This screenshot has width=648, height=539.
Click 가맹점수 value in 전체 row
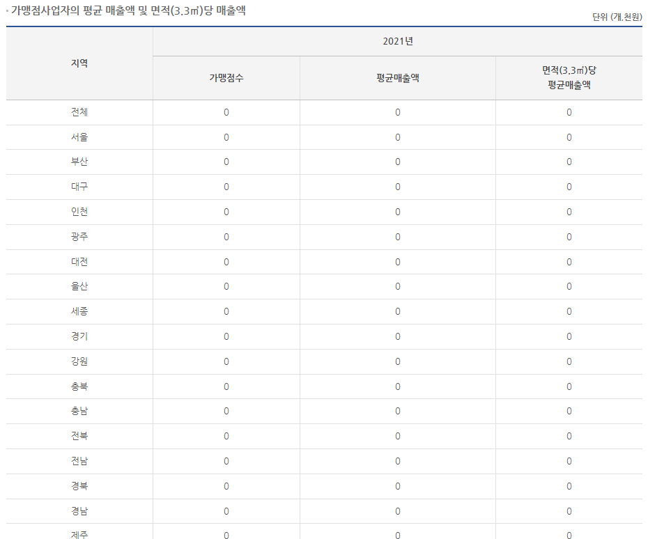226,112
